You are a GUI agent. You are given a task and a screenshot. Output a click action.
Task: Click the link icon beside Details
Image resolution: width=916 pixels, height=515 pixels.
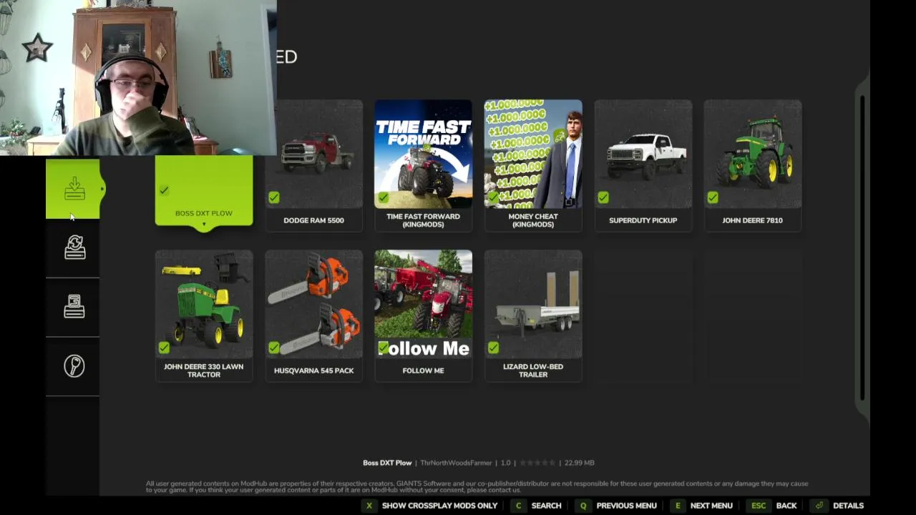819,506
